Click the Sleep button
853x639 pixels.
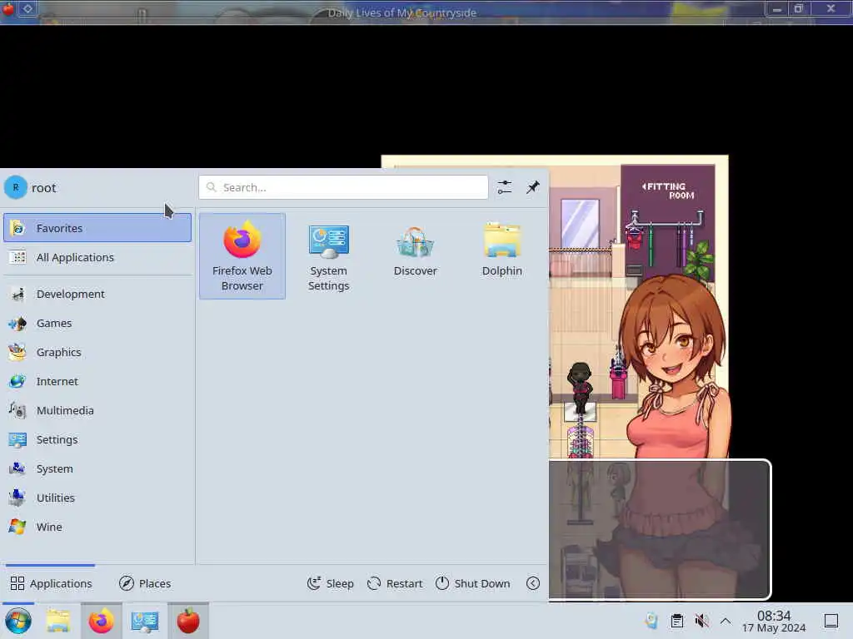click(330, 583)
